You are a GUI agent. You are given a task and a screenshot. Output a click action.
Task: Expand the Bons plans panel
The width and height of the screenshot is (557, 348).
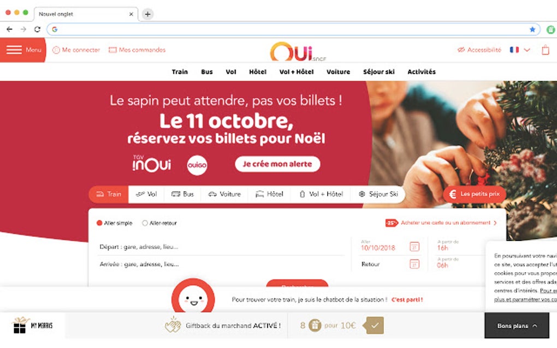(517, 326)
